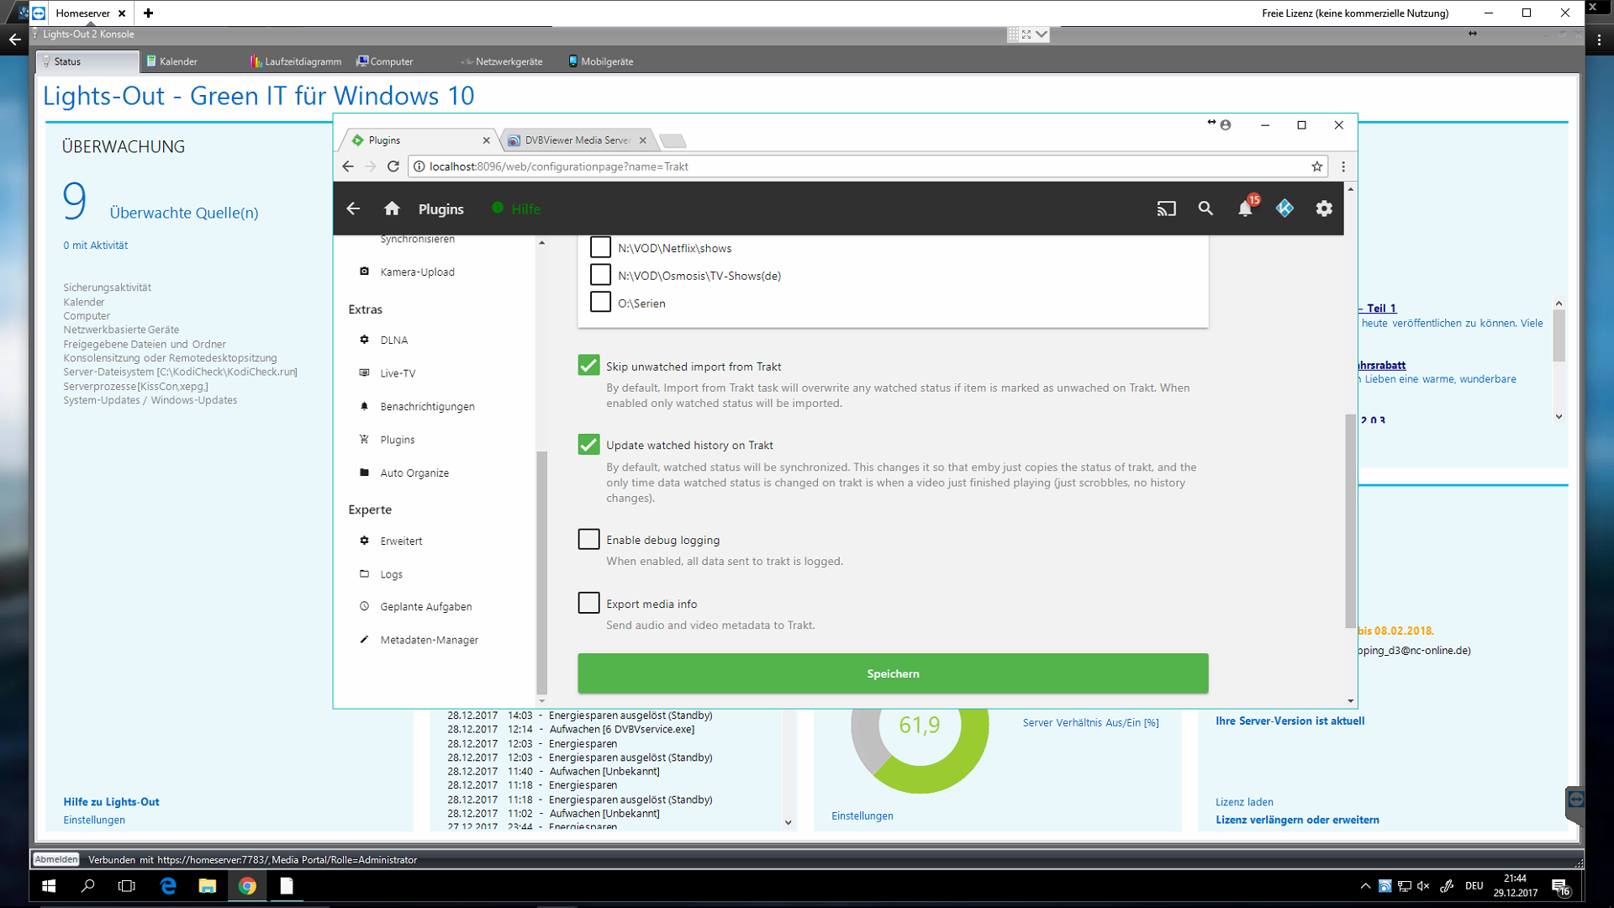The width and height of the screenshot is (1614, 908).
Task: Open Logs in sidebar
Action: coord(391,574)
